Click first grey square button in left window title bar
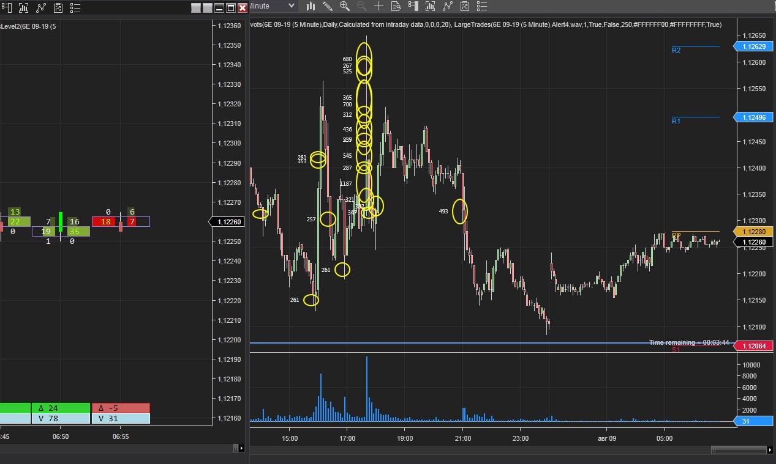This screenshot has width=776, height=464. point(196,7)
